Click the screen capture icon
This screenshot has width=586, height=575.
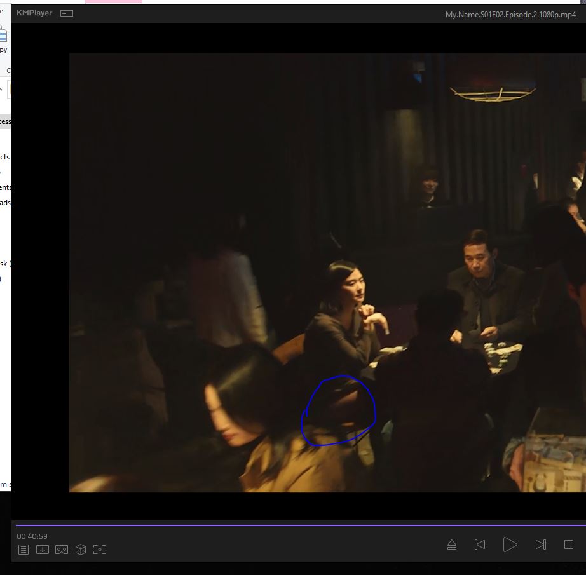click(100, 550)
